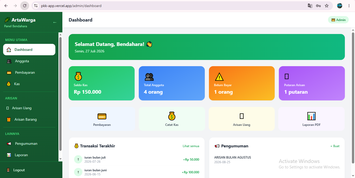Open Laporan in the sidebar
355x178 pixels.
[x=29, y=155]
